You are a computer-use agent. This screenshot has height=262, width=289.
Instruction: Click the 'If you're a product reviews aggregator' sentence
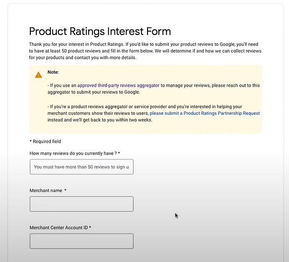coord(145,107)
